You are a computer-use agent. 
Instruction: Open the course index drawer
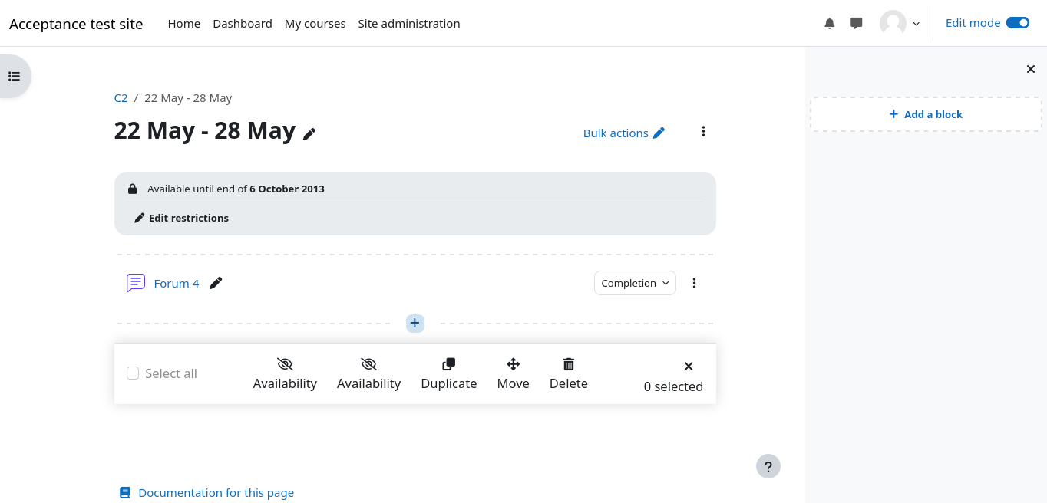point(14,76)
